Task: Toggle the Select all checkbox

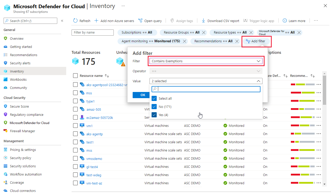Action: [x=154, y=98]
